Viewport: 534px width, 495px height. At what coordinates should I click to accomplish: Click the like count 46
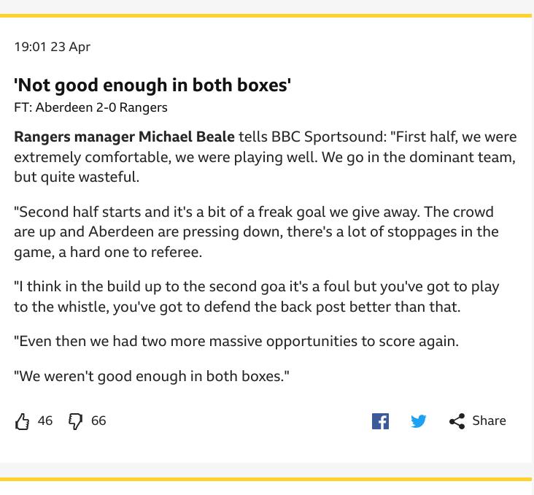point(45,421)
